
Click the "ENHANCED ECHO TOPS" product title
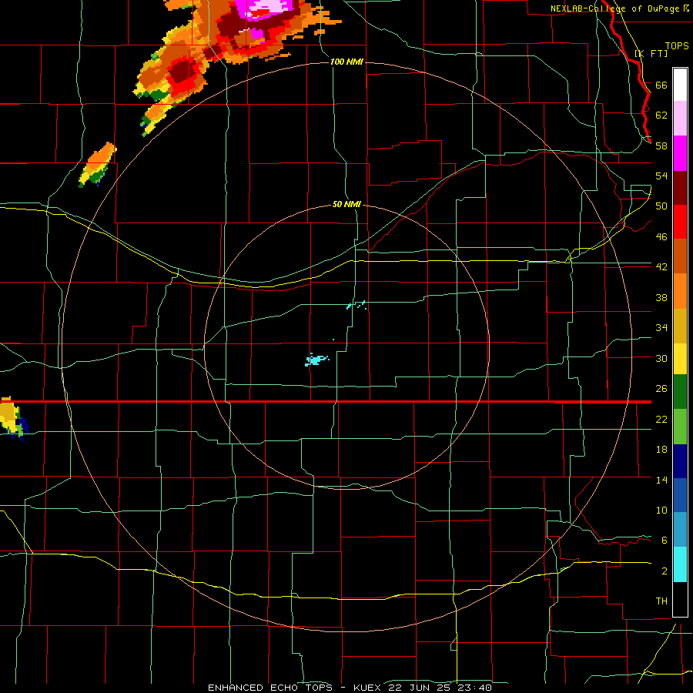[x=270, y=688]
